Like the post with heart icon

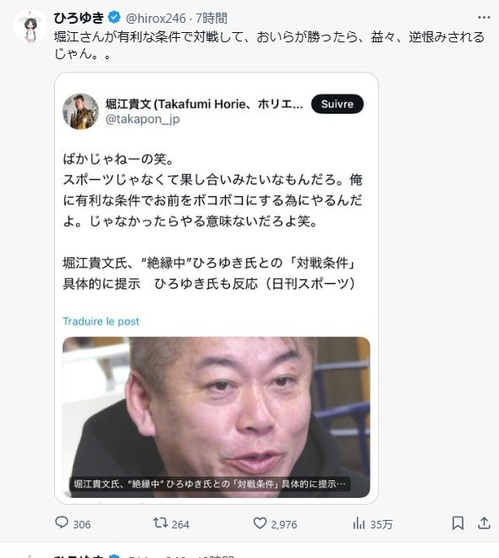point(260,522)
